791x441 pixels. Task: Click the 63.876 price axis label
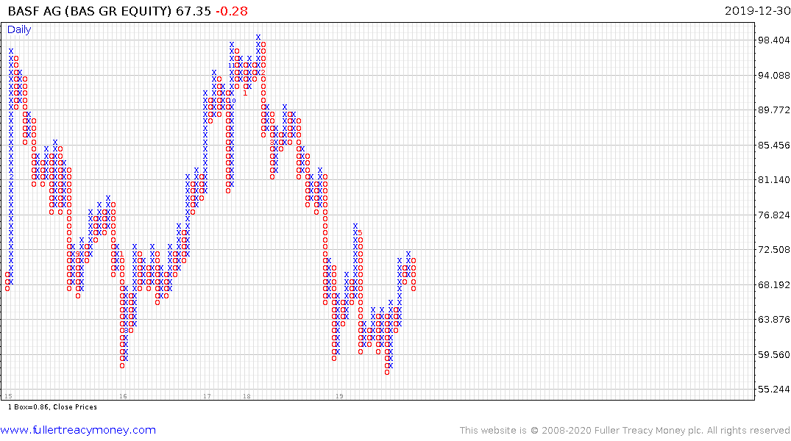[774, 319]
